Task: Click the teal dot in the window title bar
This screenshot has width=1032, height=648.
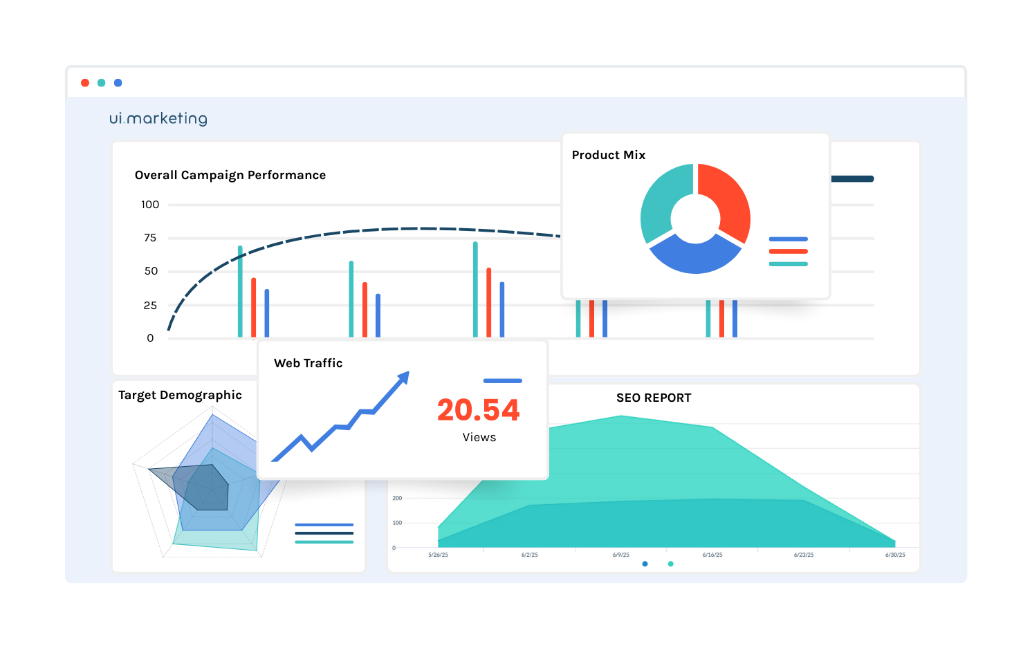Action: [102, 83]
